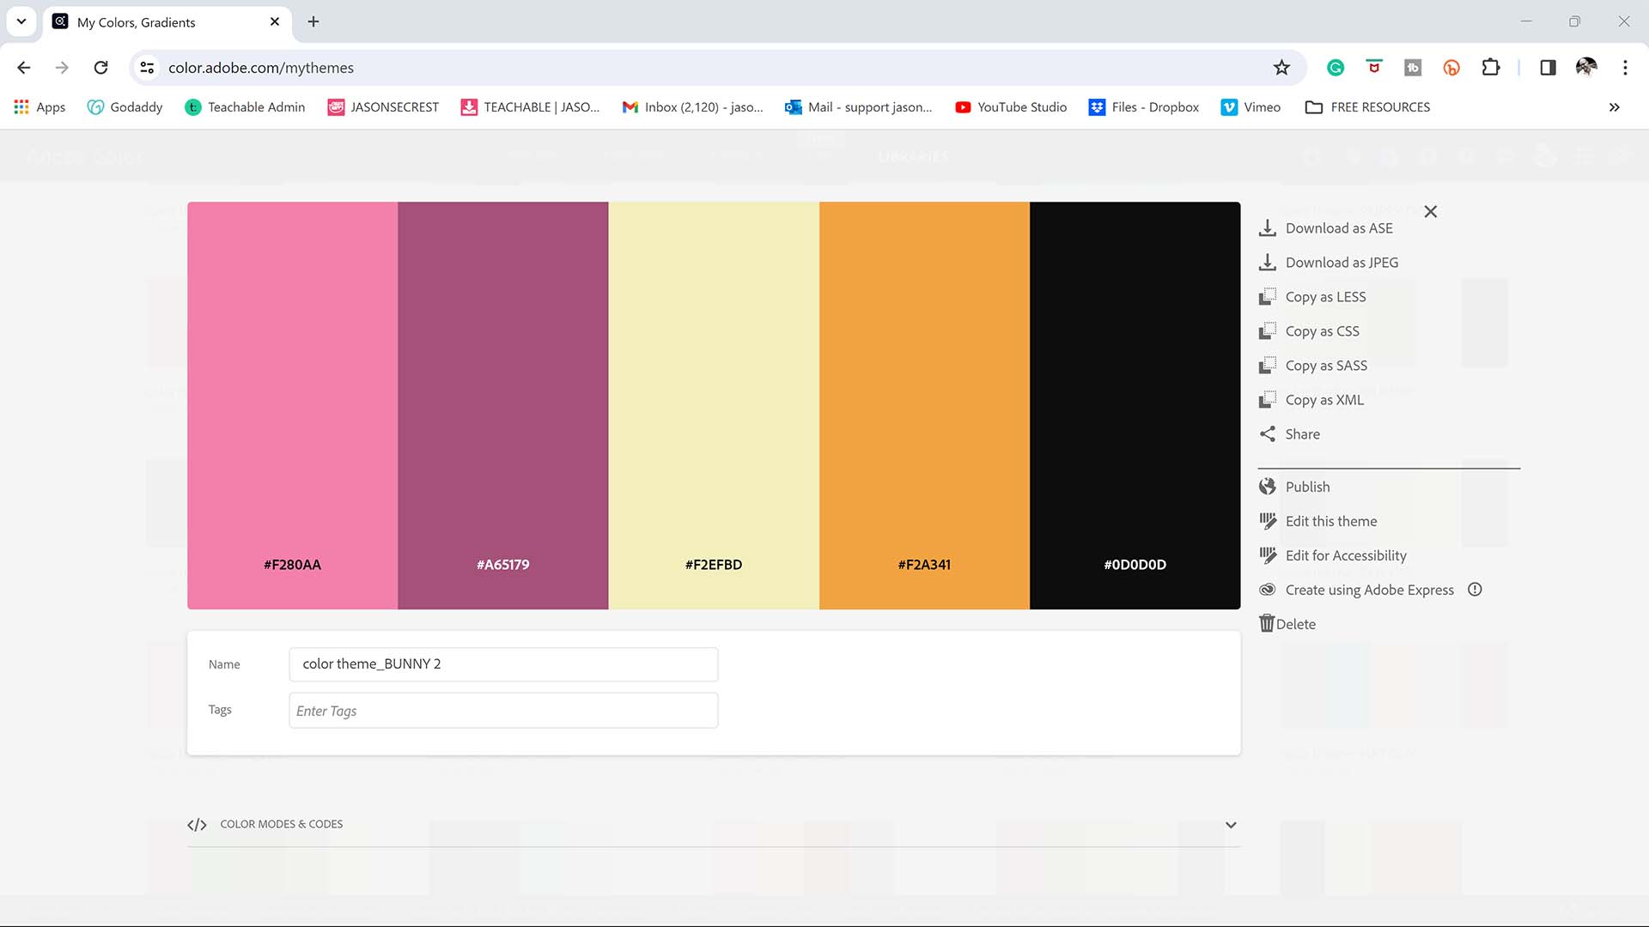Open info tooltip next to Adobe Express
Screen dimensions: 1649x927
pyautogui.click(x=1475, y=590)
